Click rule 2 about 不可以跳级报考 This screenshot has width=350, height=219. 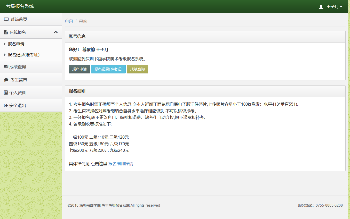133,111
